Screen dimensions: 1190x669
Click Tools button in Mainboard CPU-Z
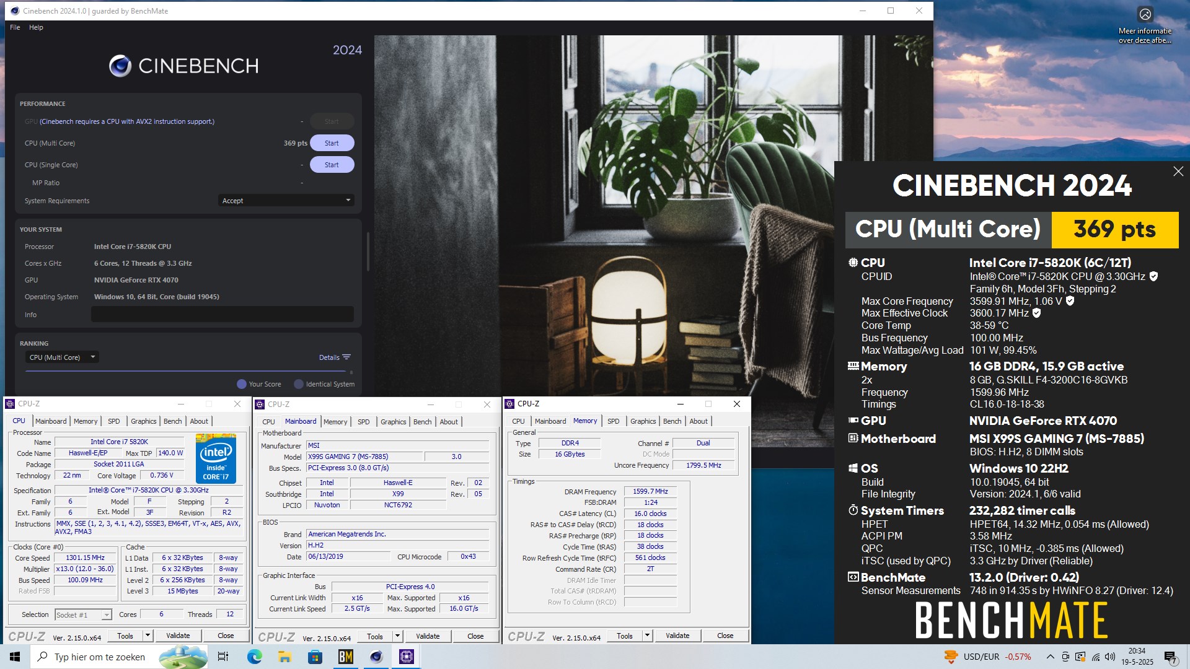click(x=375, y=636)
